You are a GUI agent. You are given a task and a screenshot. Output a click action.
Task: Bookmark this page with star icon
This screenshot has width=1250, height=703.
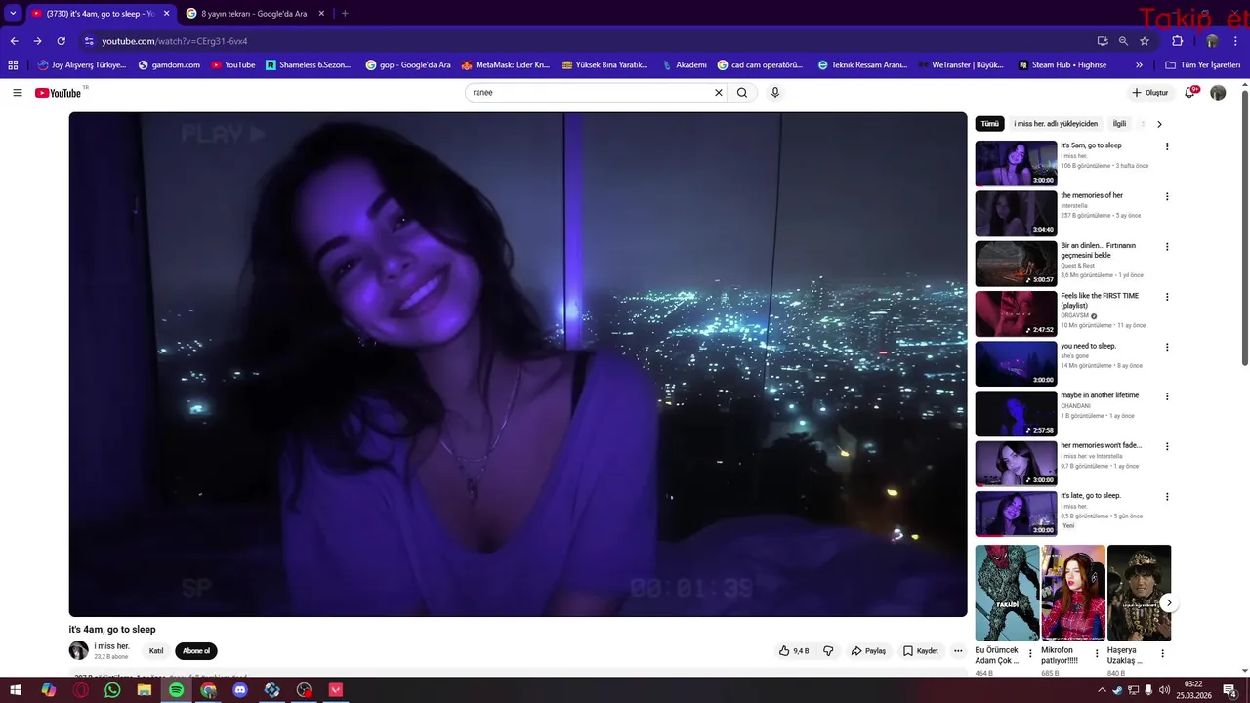point(1145,41)
